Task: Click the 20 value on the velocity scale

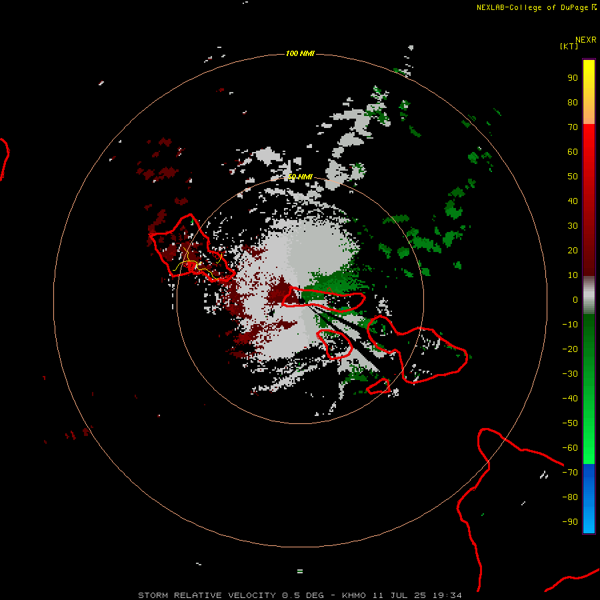Action: [573, 250]
